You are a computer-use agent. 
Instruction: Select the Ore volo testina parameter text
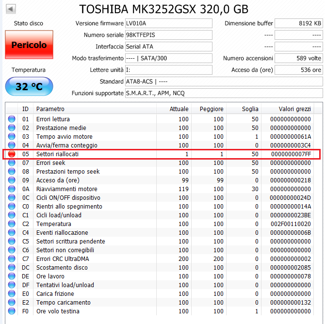(58, 311)
